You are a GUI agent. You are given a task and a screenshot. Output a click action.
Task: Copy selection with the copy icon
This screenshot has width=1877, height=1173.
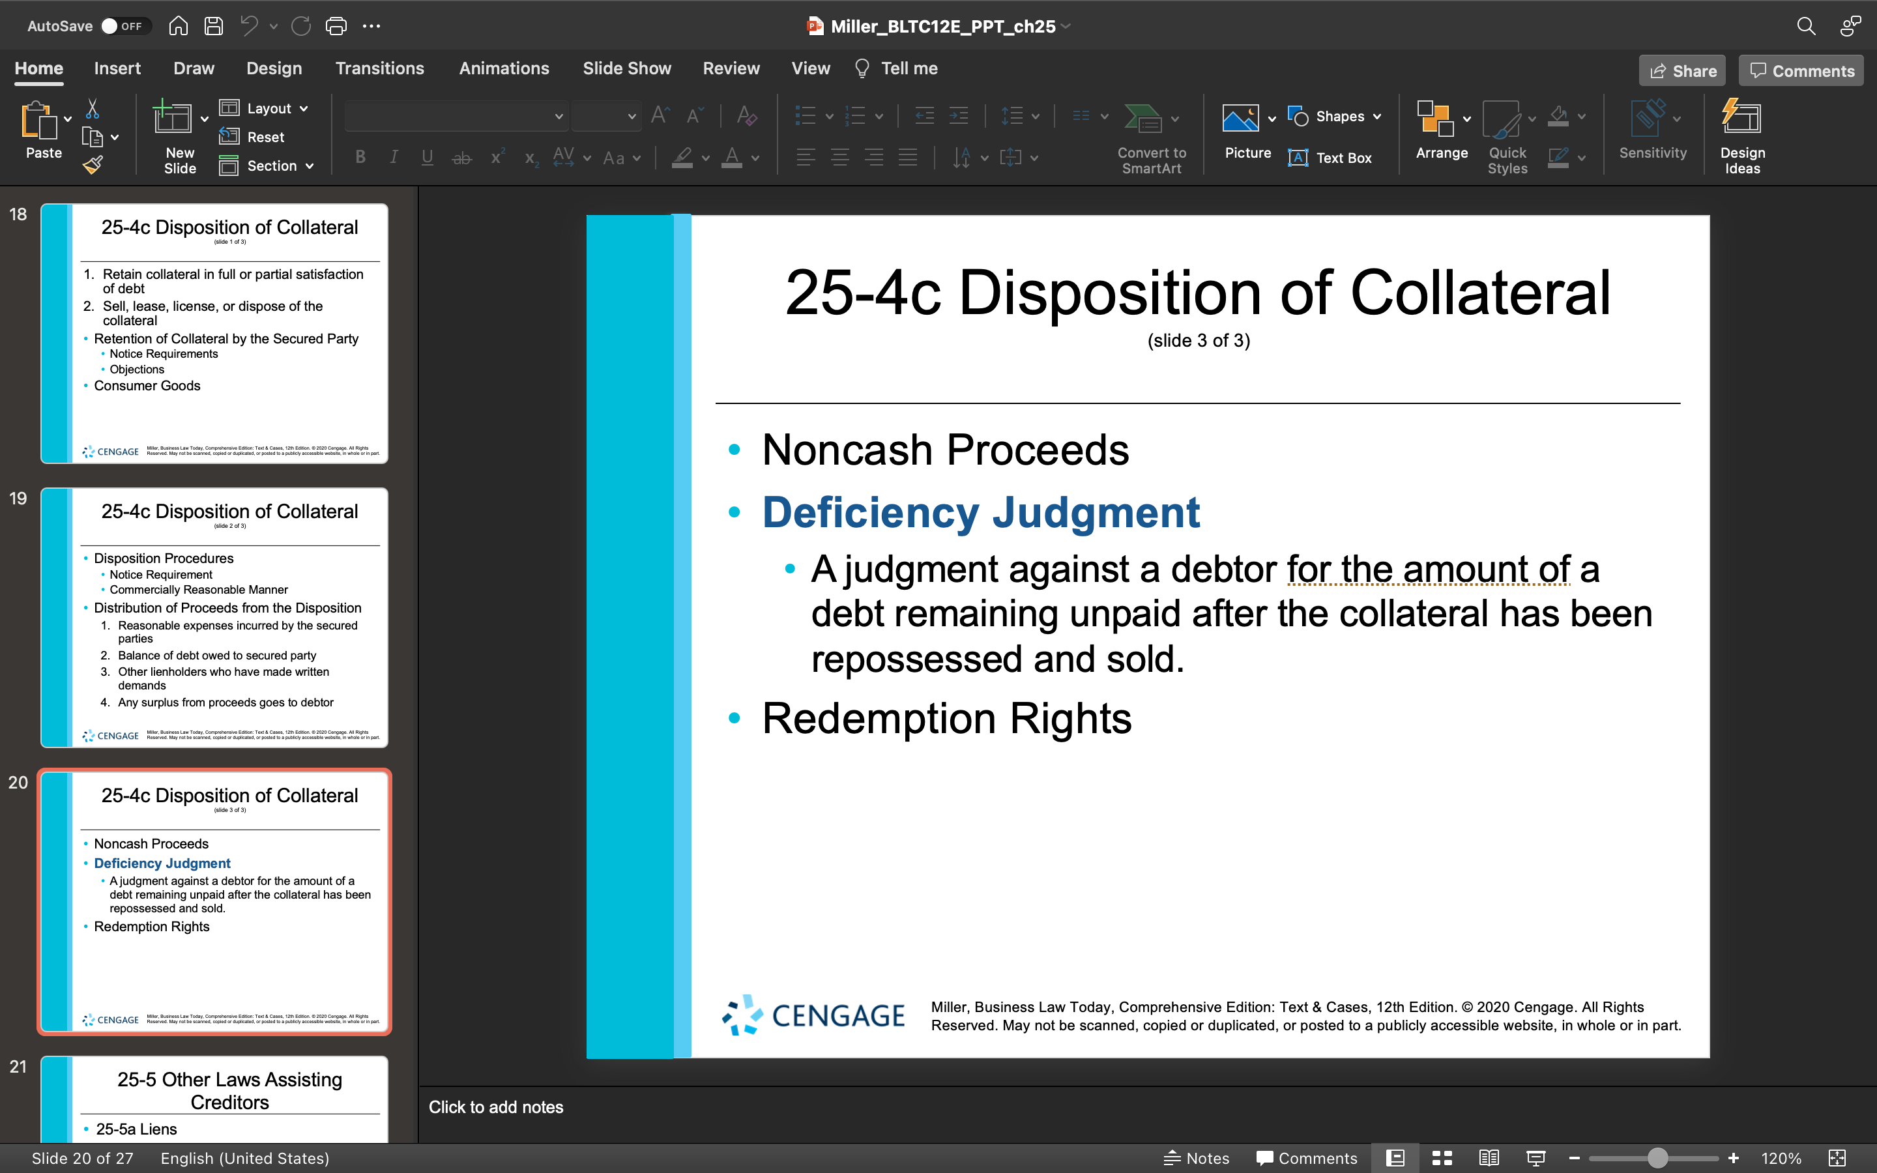point(93,138)
